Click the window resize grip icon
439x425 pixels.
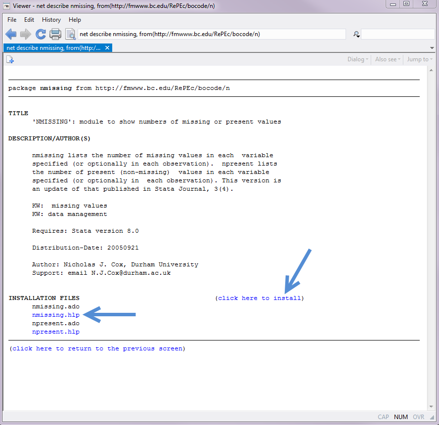[x=432, y=418]
